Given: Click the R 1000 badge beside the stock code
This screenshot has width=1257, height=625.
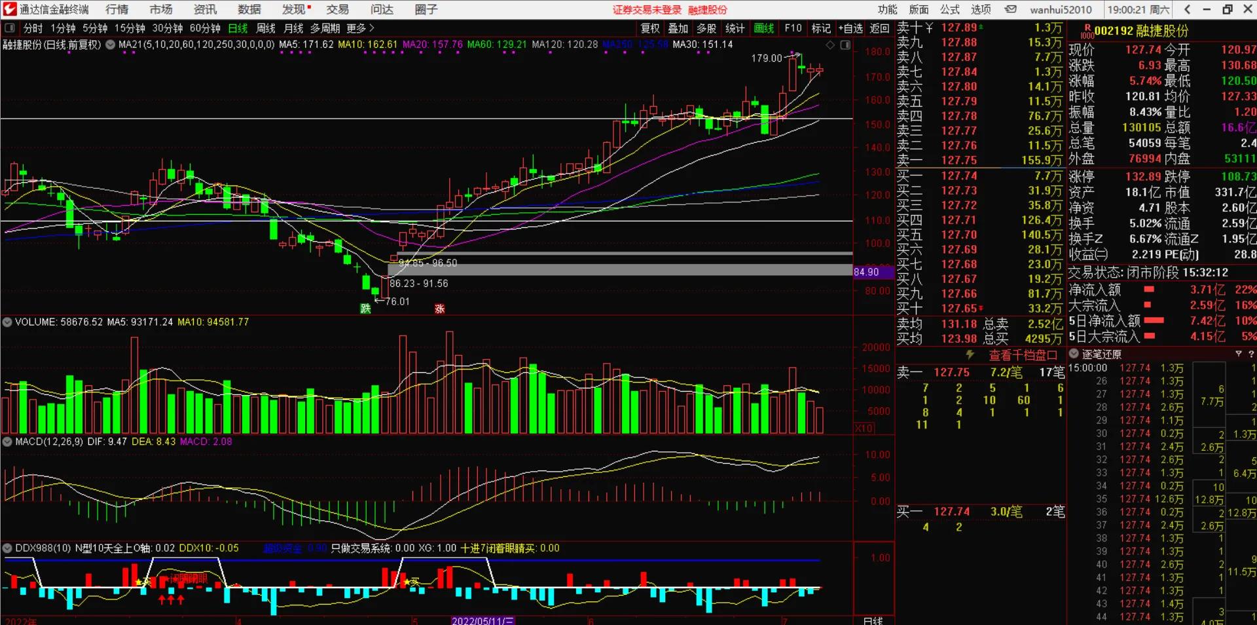Looking at the screenshot, I should pyautogui.click(x=1087, y=31).
